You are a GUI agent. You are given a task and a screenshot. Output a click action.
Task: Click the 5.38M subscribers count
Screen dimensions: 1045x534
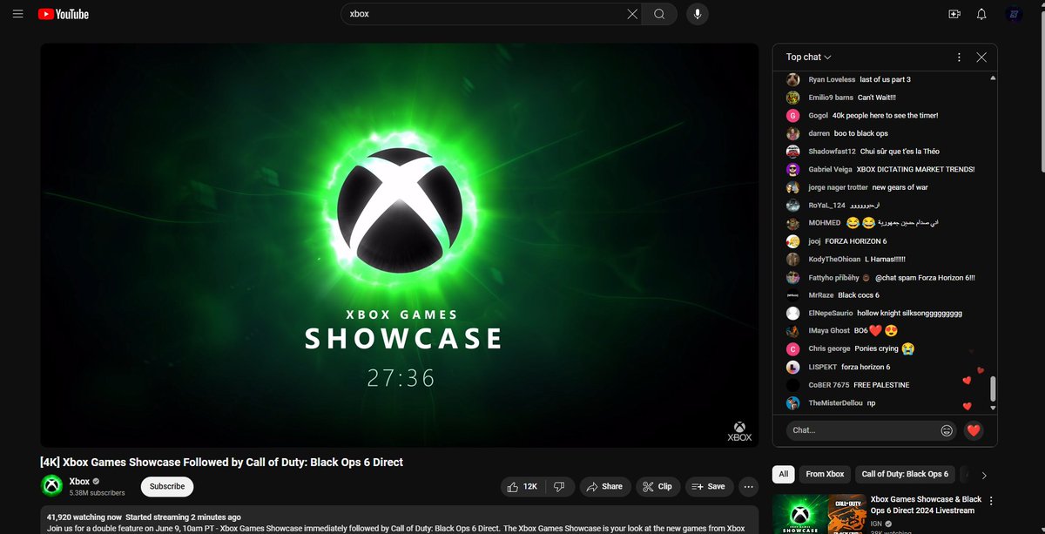coord(97,493)
